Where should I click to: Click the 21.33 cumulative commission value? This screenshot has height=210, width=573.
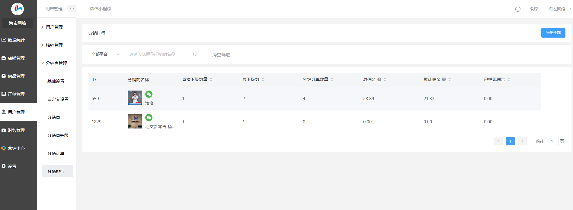pos(429,99)
